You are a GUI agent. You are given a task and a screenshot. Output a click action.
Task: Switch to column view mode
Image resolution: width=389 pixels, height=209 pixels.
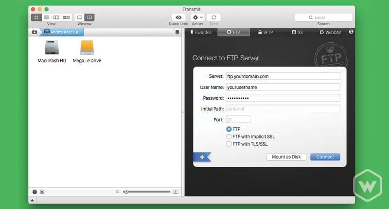point(56,17)
